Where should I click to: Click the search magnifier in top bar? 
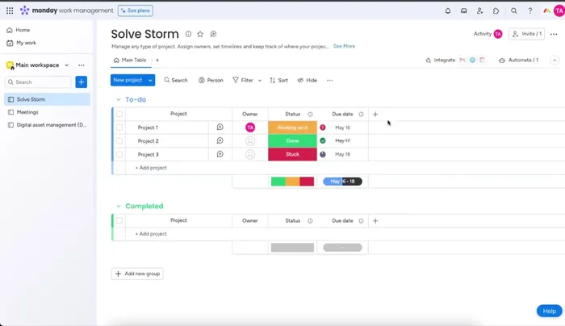[514, 10]
